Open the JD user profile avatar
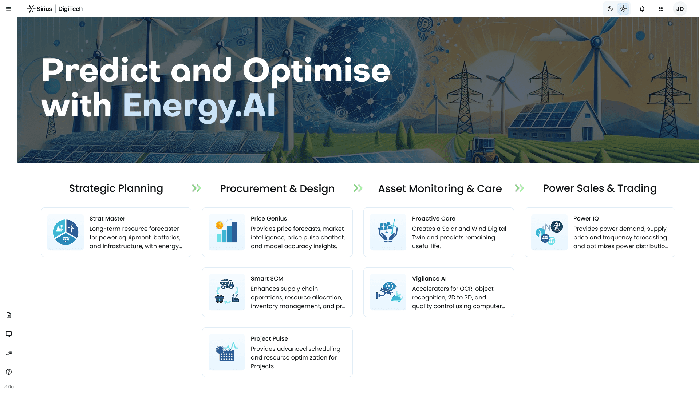 pos(680,9)
